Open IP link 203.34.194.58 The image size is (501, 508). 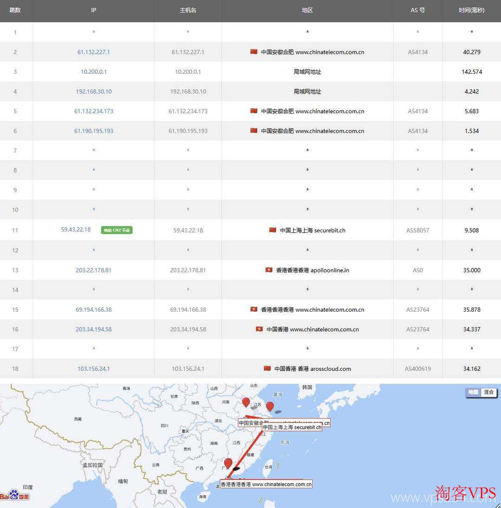tap(94, 329)
